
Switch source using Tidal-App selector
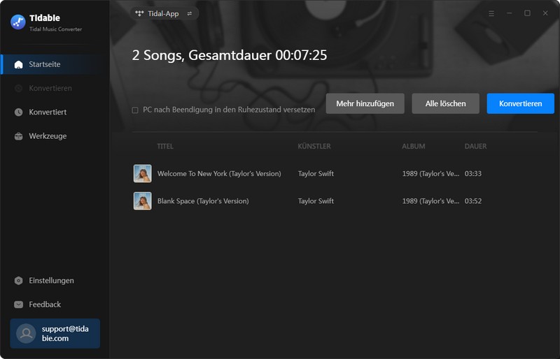164,13
